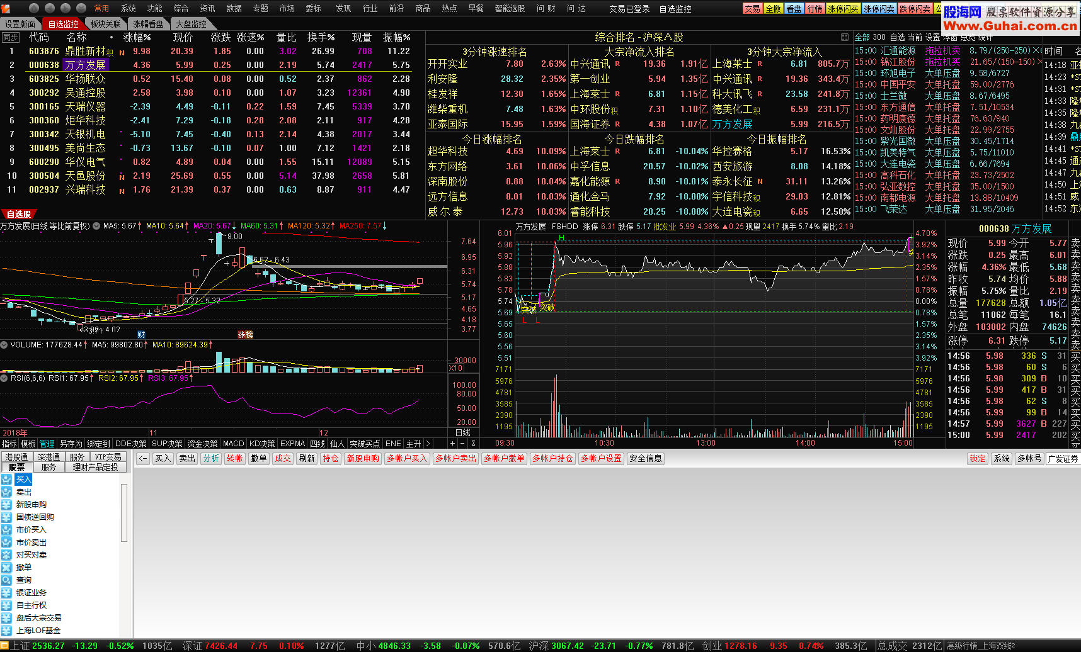This screenshot has width=1081, height=652.
Task: Zoom in chart with the plus button
Action: [x=452, y=444]
